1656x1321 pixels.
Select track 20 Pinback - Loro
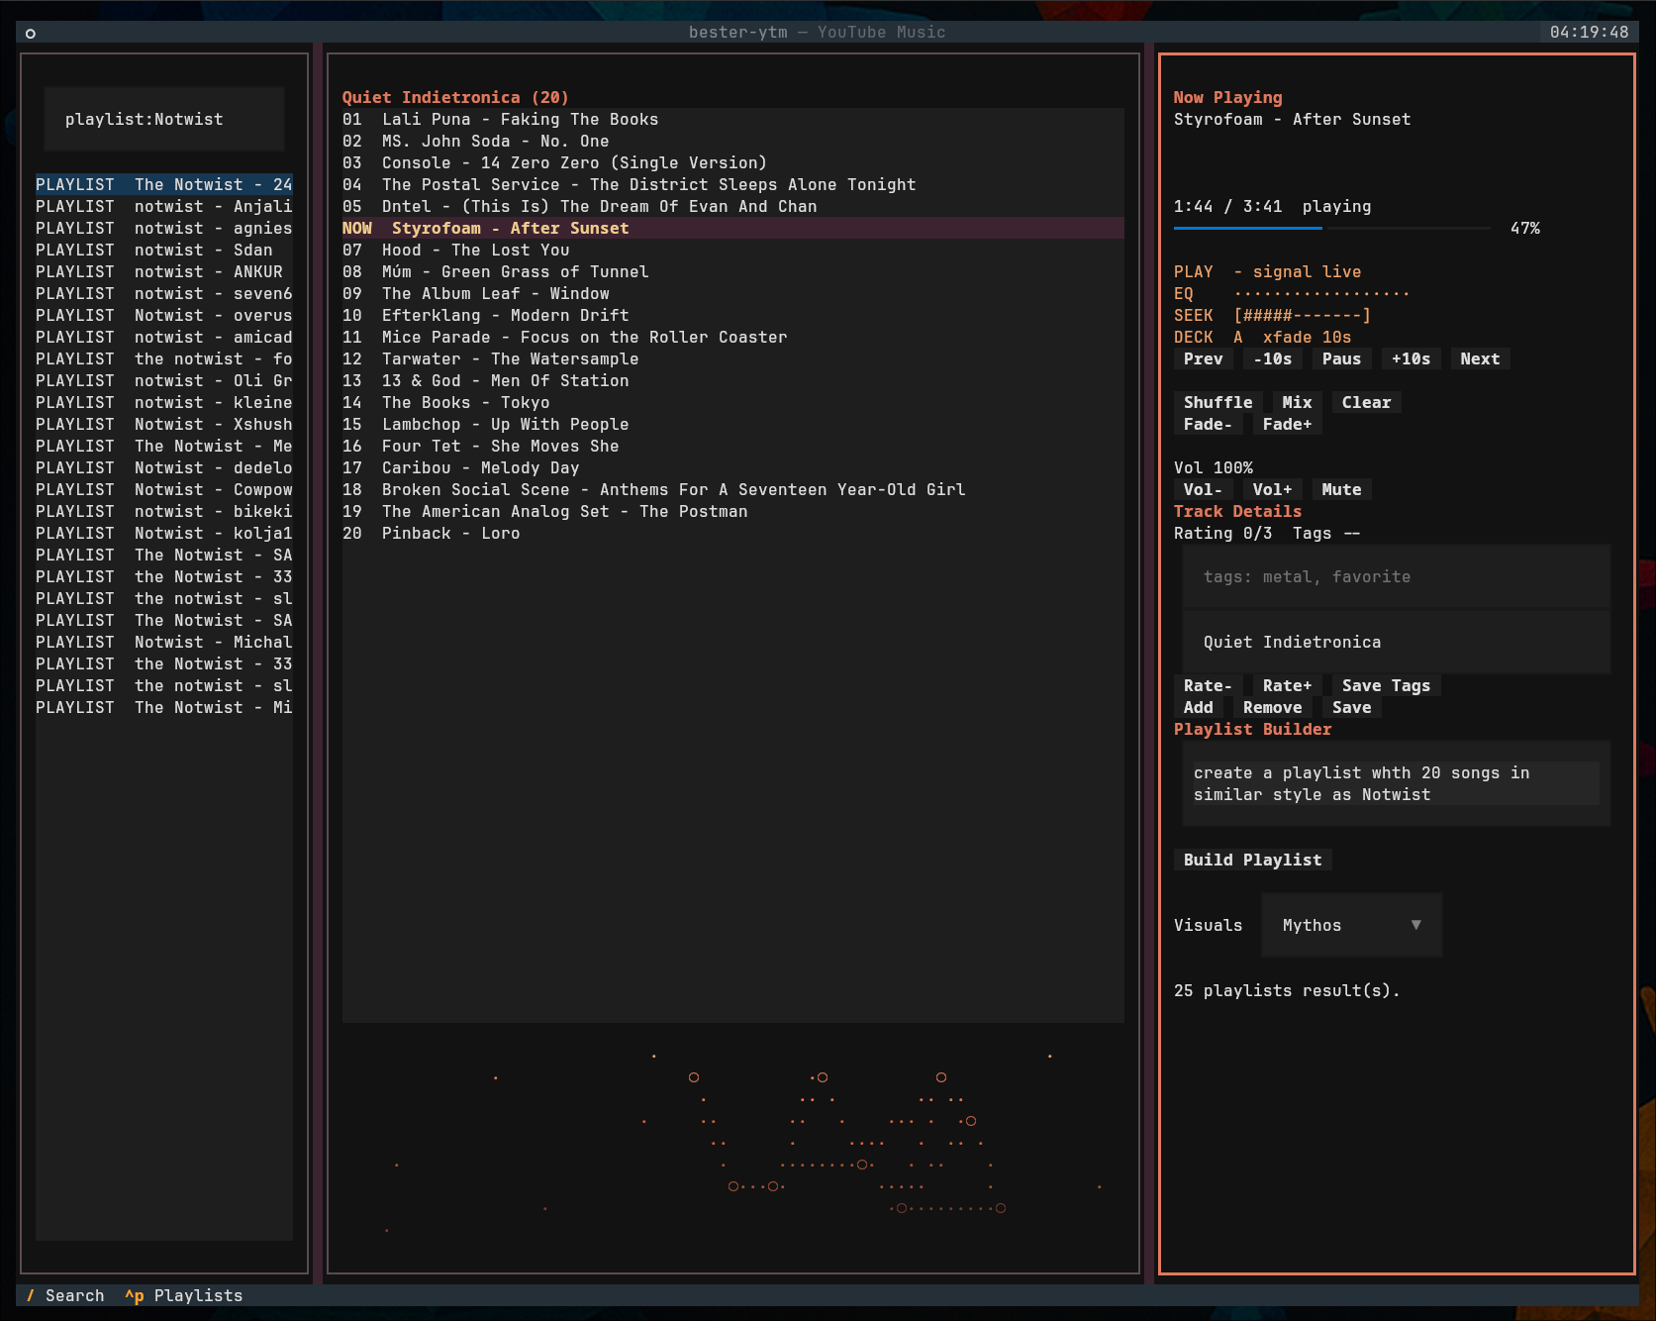[733, 533]
